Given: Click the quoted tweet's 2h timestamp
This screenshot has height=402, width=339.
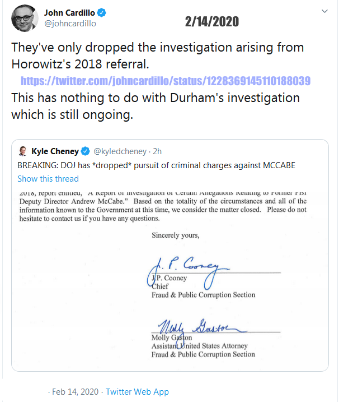Looking at the screenshot, I should (x=157, y=151).
